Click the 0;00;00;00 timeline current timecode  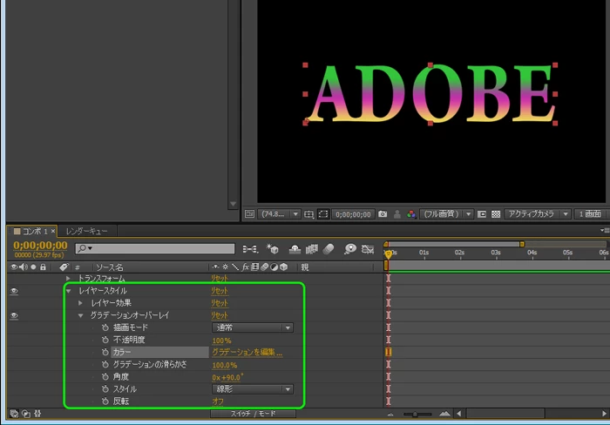pyautogui.click(x=40, y=246)
